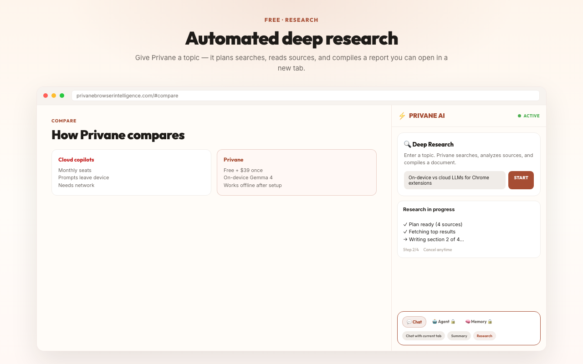Select the Chat tab
This screenshot has width=583, height=364.
click(x=414, y=322)
